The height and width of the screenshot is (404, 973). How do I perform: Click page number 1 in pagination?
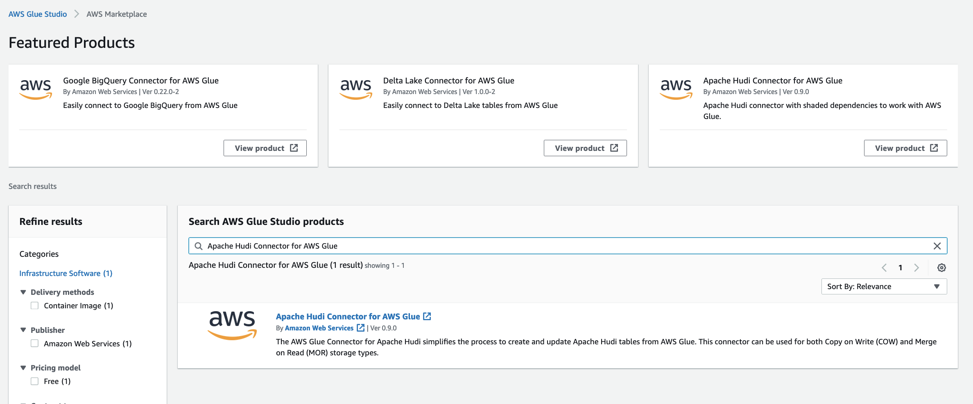click(x=900, y=267)
